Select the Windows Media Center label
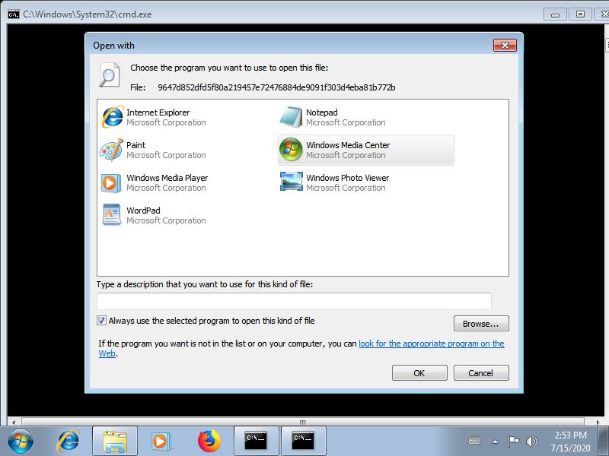This screenshot has width=609, height=456. 348,145
